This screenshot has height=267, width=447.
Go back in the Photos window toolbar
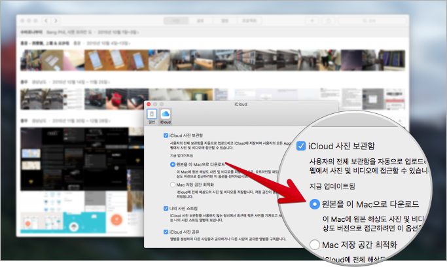tap(46, 21)
